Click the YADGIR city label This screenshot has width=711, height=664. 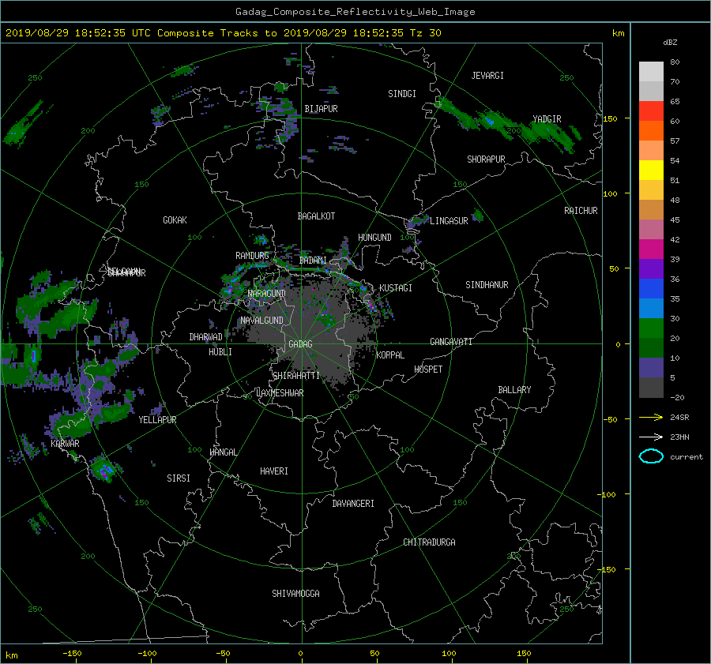pyautogui.click(x=547, y=119)
